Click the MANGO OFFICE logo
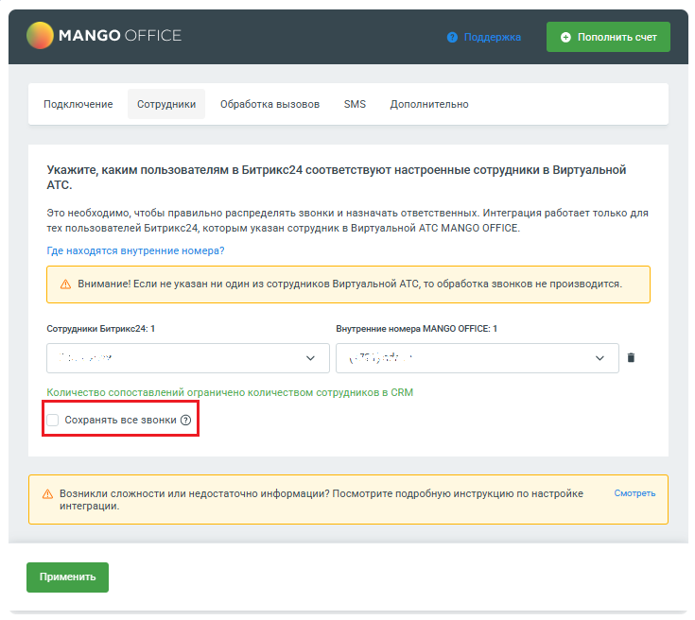 coord(104,36)
